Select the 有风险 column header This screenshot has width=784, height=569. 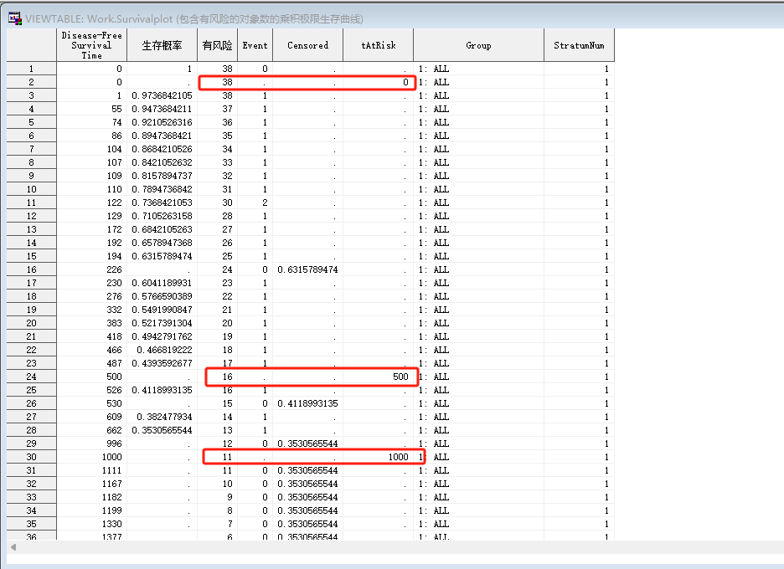pos(217,44)
